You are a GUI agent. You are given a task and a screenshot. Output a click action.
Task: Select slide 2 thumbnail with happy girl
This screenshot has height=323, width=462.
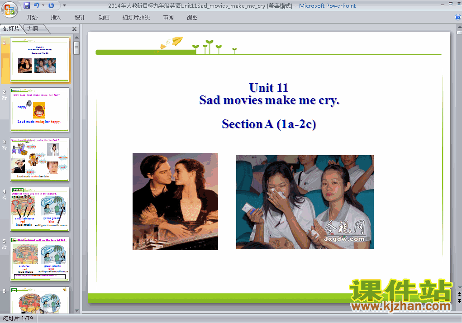pos(39,109)
